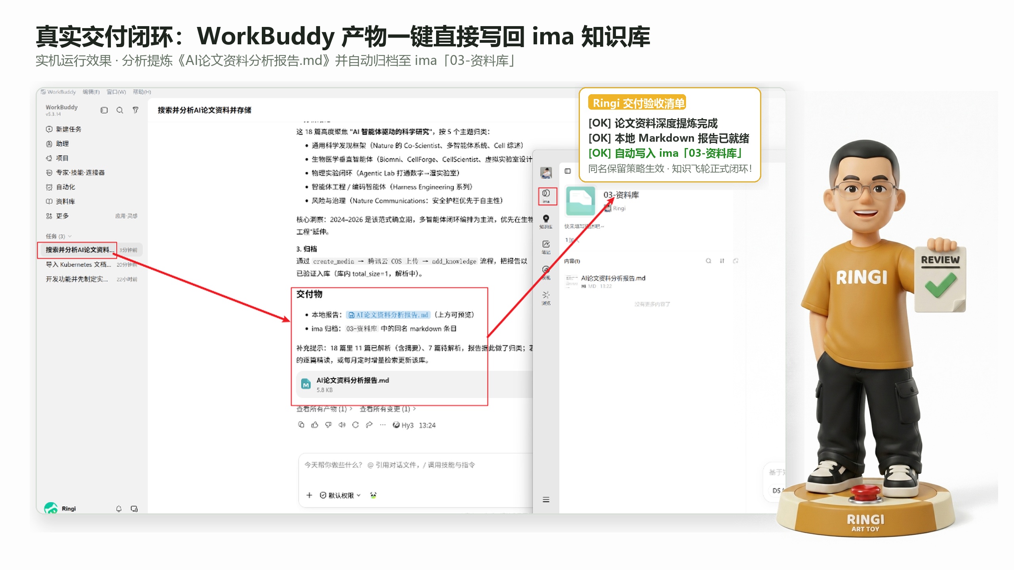Click the panda icon in the input box

(x=373, y=495)
